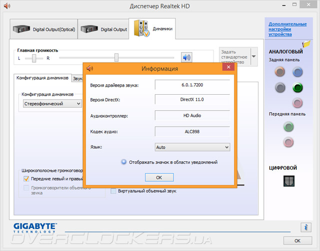The height and width of the screenshot is (251, 320).
Task: Close the Информация dialog with red X
Action: point(228,67)
